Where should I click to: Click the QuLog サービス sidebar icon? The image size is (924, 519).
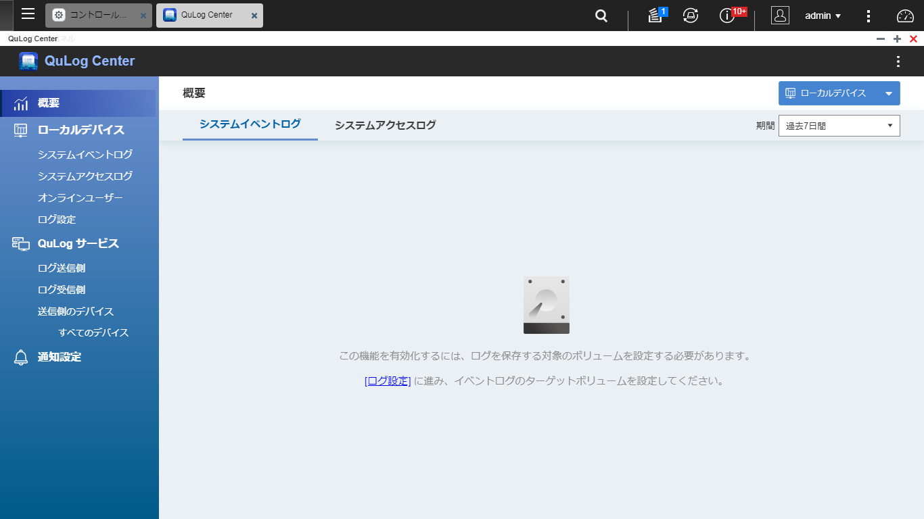coord(21,243)
